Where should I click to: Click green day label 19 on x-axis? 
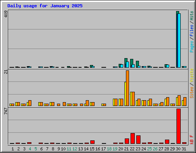115,149
